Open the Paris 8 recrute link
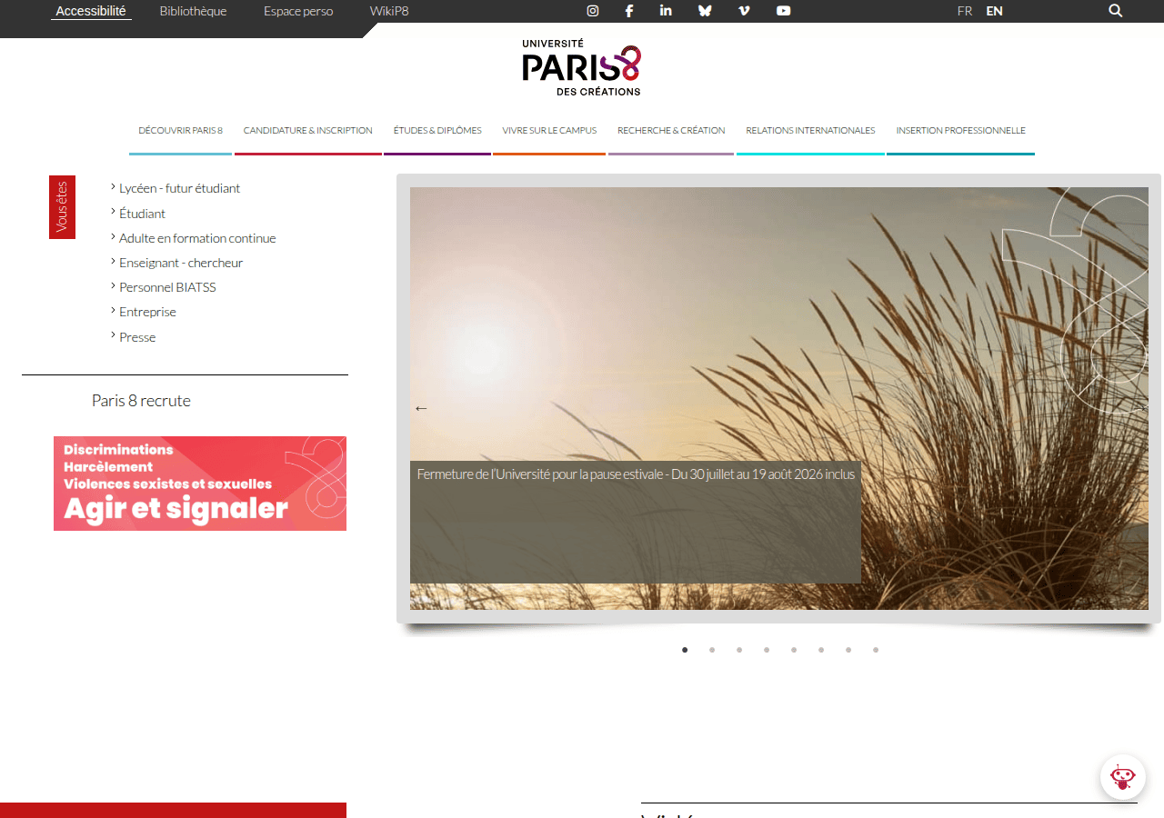The width and height of the screenshot is (1164, 818). tap(141, 401)
